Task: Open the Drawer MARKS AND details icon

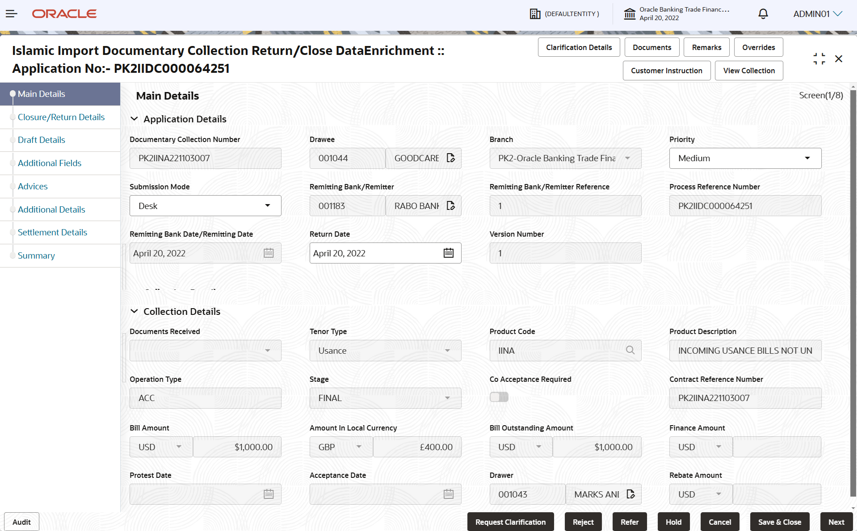Action: click(x=631, y=494)
